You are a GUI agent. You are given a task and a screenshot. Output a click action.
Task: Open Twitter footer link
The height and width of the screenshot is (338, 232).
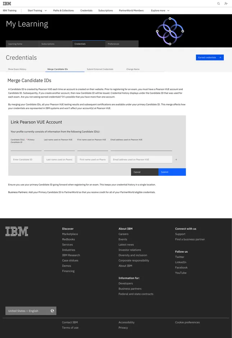(x=180, y=257)
